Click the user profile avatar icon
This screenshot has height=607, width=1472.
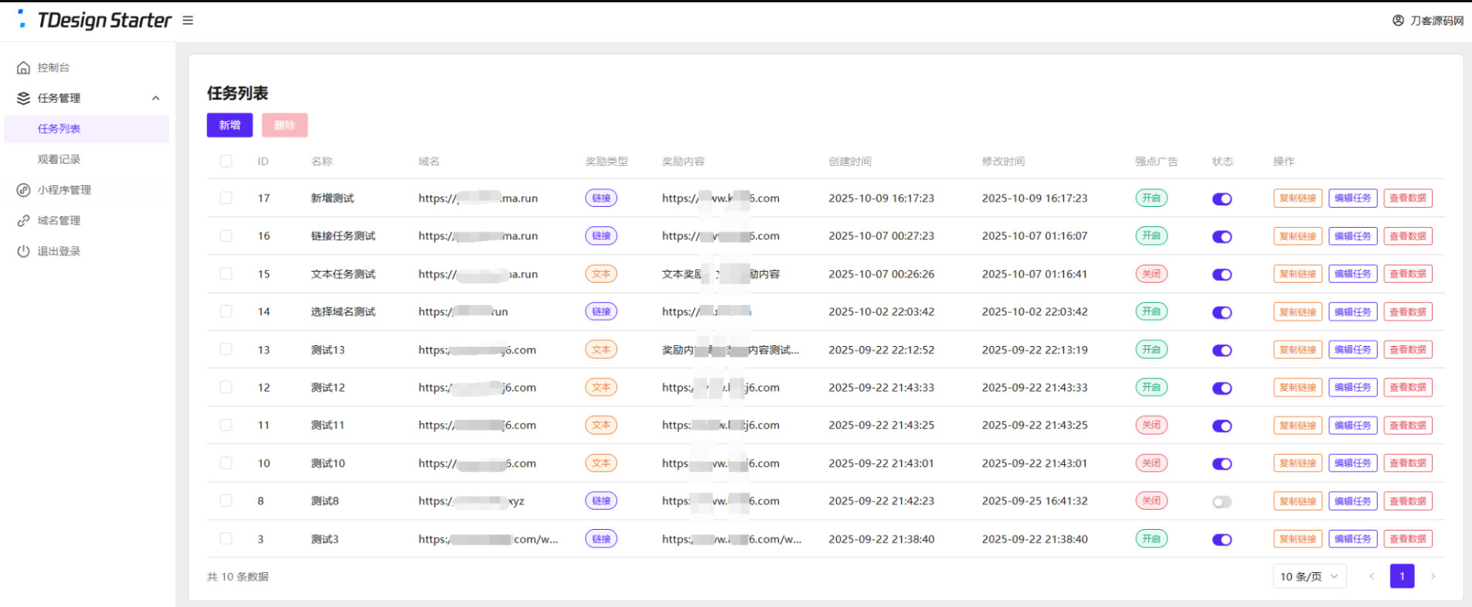coord(1398,21)
